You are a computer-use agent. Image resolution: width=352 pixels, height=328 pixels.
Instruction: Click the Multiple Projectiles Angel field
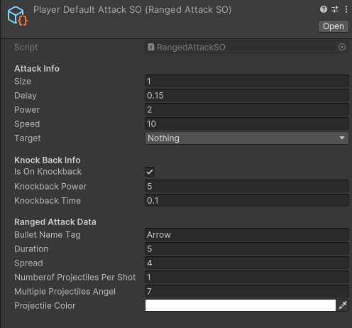[x=247, y=292]
